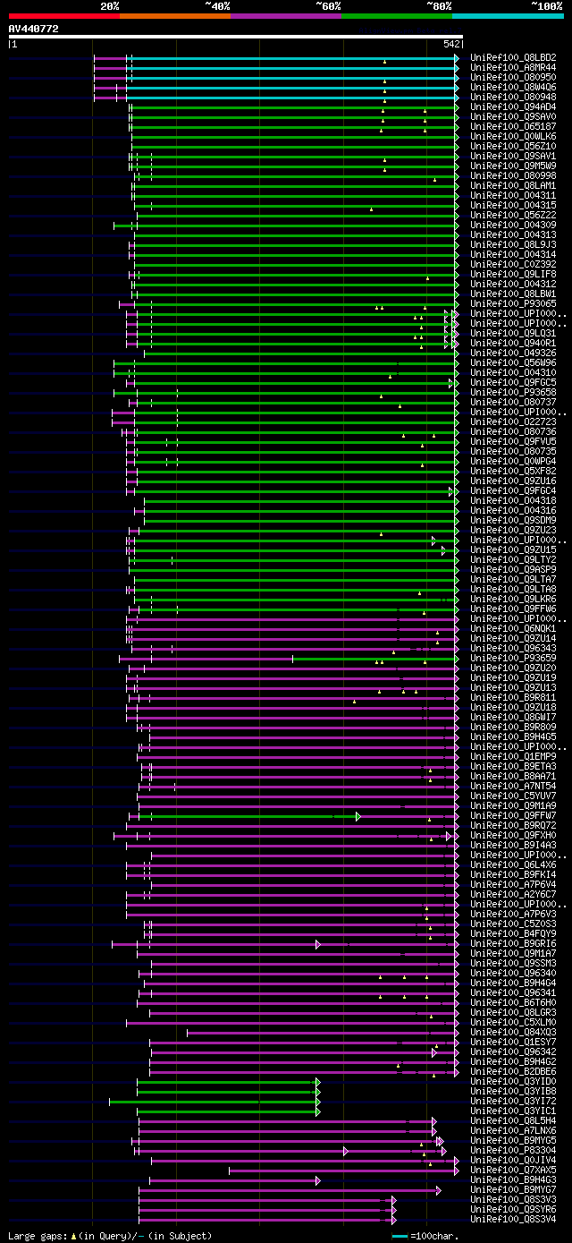The height and width of the screenshot is (1243, 572).
Task: Click label UniRef100_Q8LBW1
Action: 513,294
